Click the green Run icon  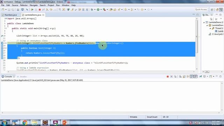tap(98, 9)
